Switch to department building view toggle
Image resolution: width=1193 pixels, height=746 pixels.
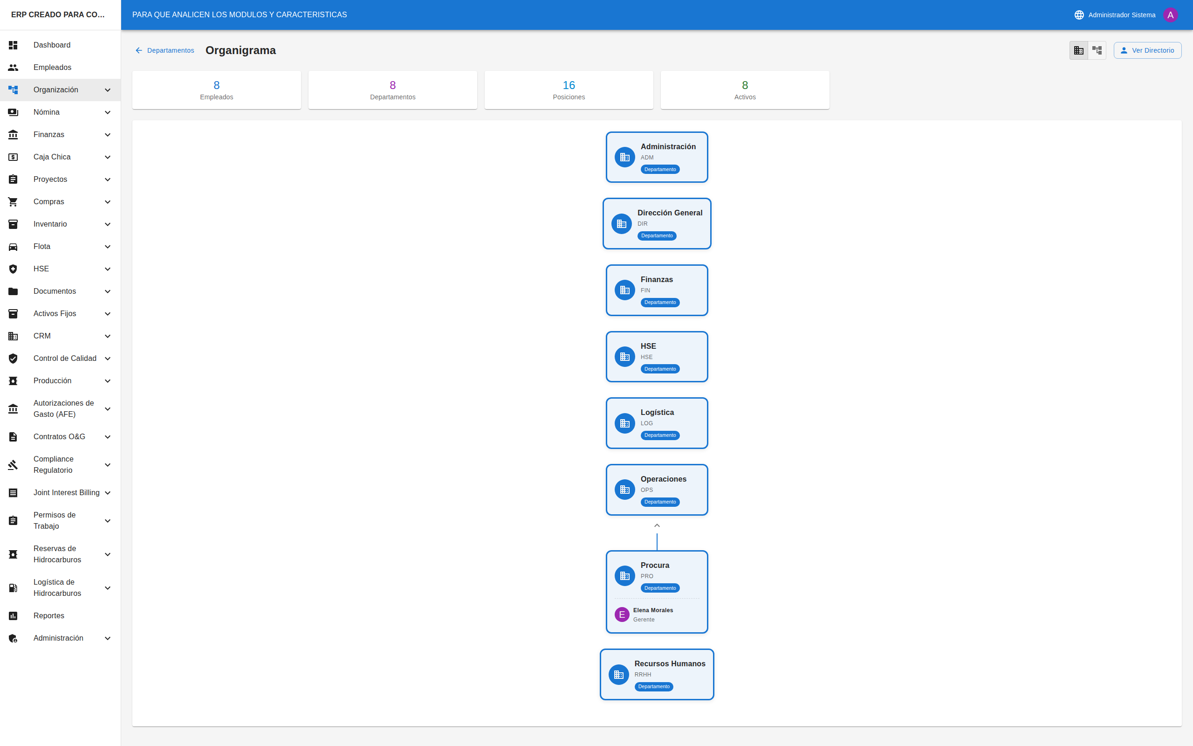[x=1079, y=50]
